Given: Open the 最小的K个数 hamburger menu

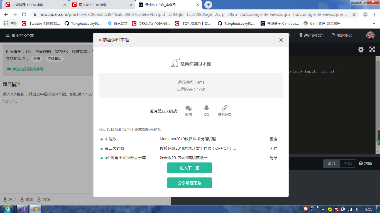Looking at the screenshot, I should click(x=7, y=36).
